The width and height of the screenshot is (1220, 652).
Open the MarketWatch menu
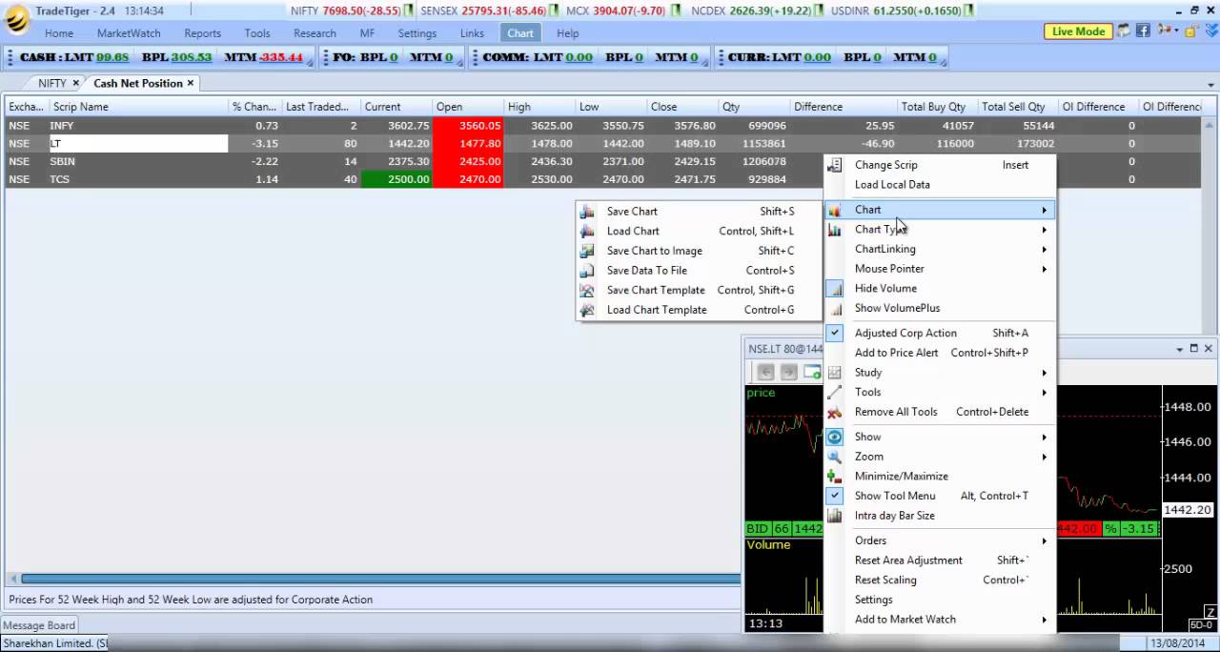pyautogui.click(x=129, y=33)
